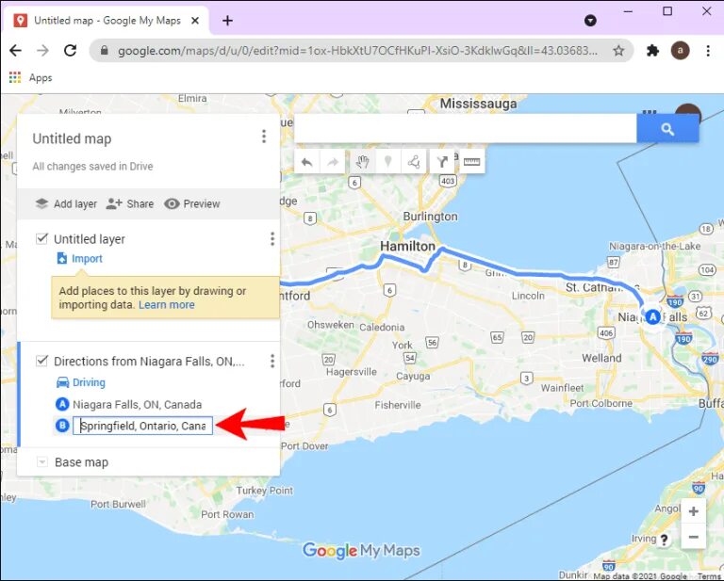
Task: Open the Chrome three-dot menu
Action: pyautogui.click(x=708, y=50)
